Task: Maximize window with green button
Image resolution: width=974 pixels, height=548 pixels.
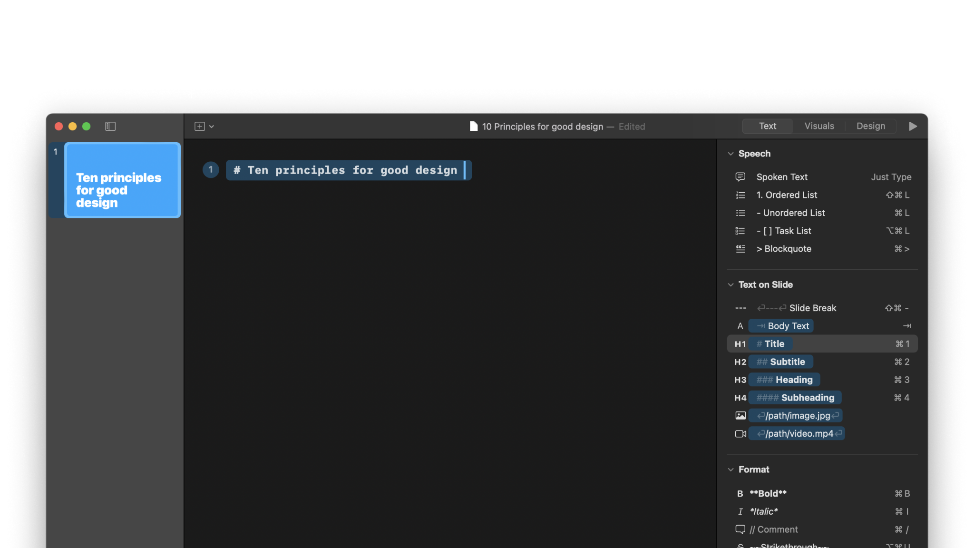Action: pyautogui.click(x=87, y=126)
